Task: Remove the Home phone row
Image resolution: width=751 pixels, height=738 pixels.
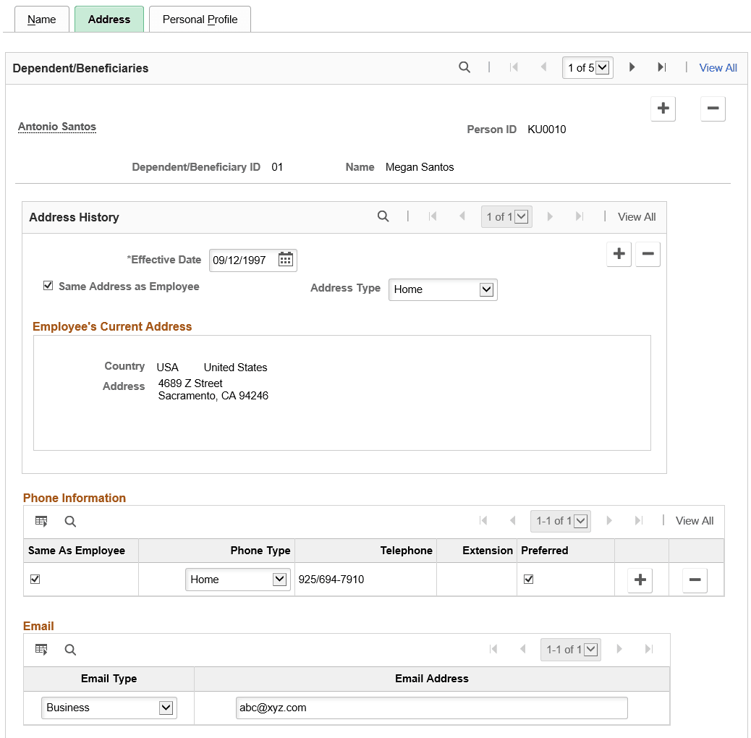Action: click(694, 580)
